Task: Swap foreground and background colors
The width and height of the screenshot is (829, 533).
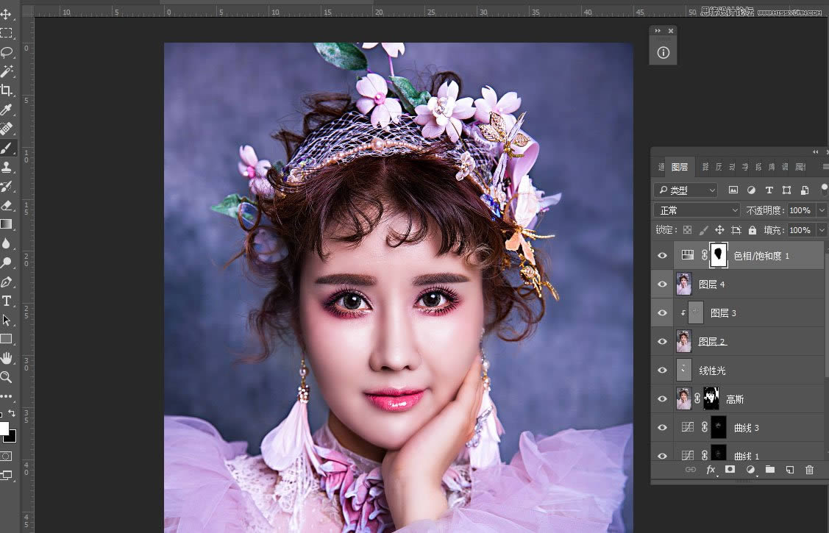Action: pyautogui.click(x=12, y=413)
